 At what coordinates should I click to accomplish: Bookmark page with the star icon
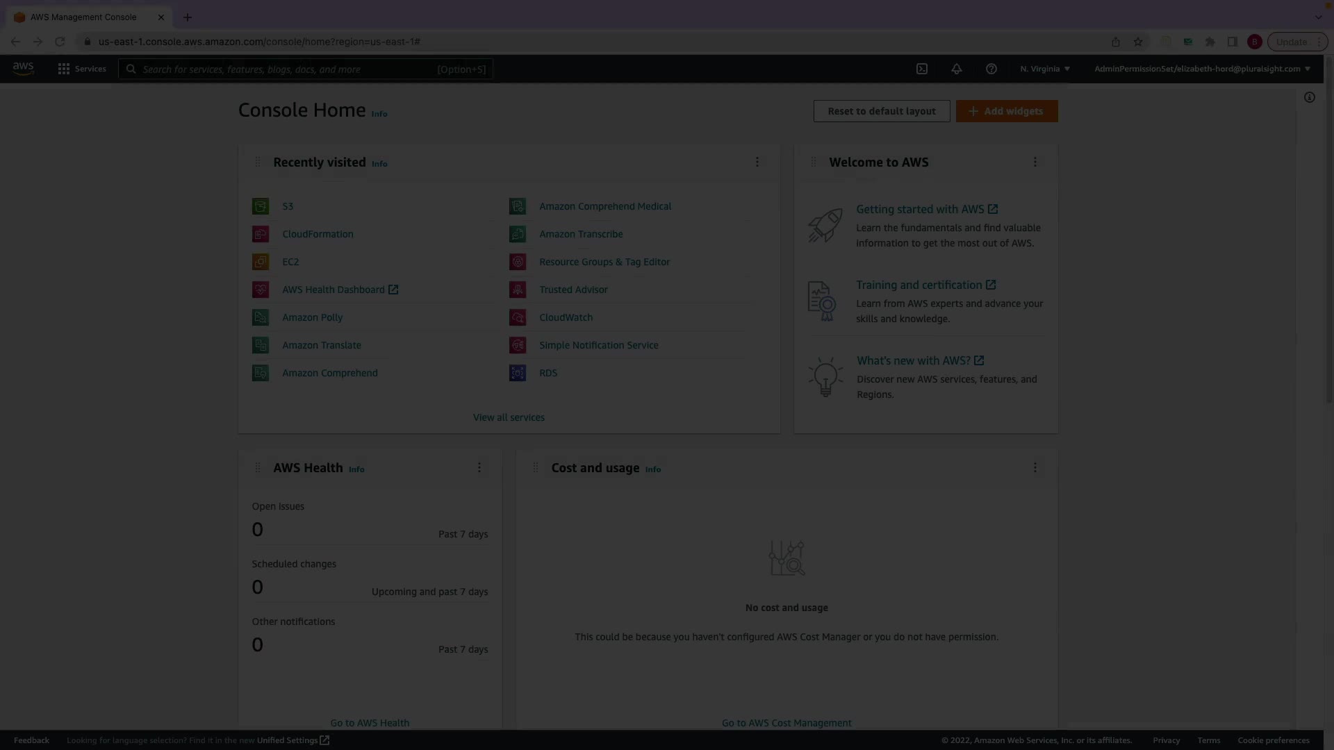coord(1138,42)
